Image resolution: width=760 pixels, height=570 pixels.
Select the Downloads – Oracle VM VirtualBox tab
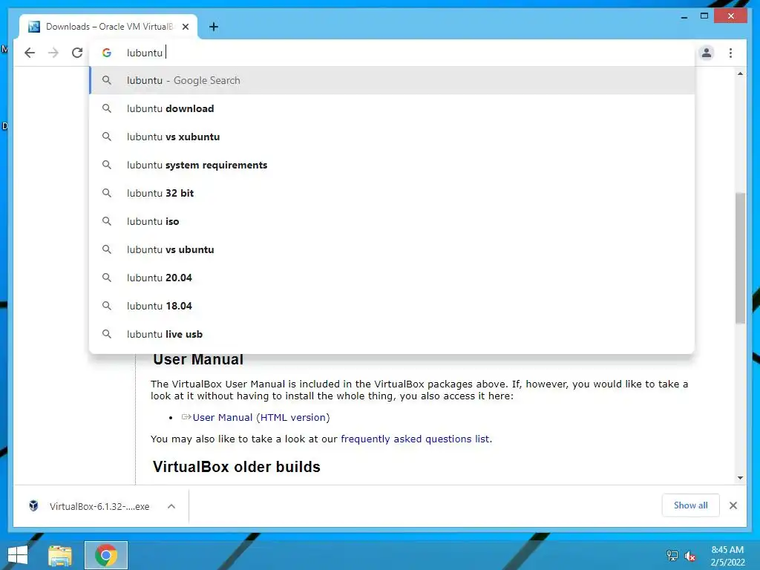(x=108, y=27)
